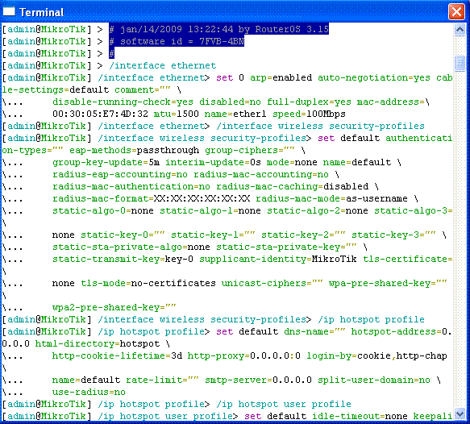Click 'wpa-pre-shared-key' parameter
Image resolution: width=470 pixels, height=424 pixels.
[x=388, y=283]
